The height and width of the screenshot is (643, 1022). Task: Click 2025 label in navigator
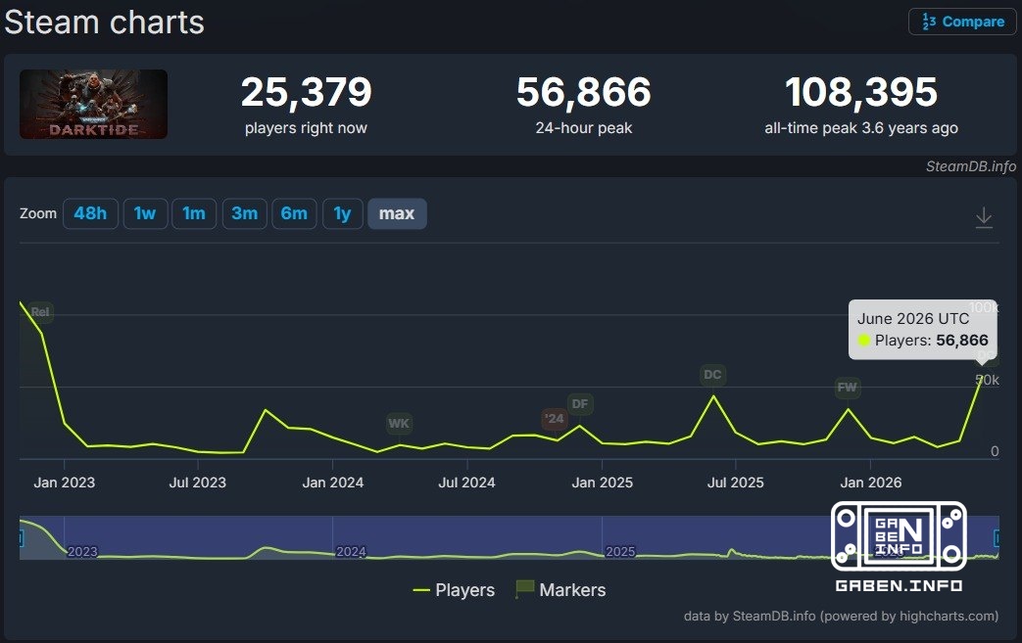pyautogui.click(x=620, y=551)
